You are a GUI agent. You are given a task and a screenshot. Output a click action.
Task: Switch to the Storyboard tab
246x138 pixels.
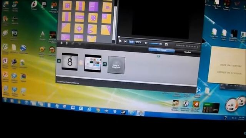(x=161, y=50)
